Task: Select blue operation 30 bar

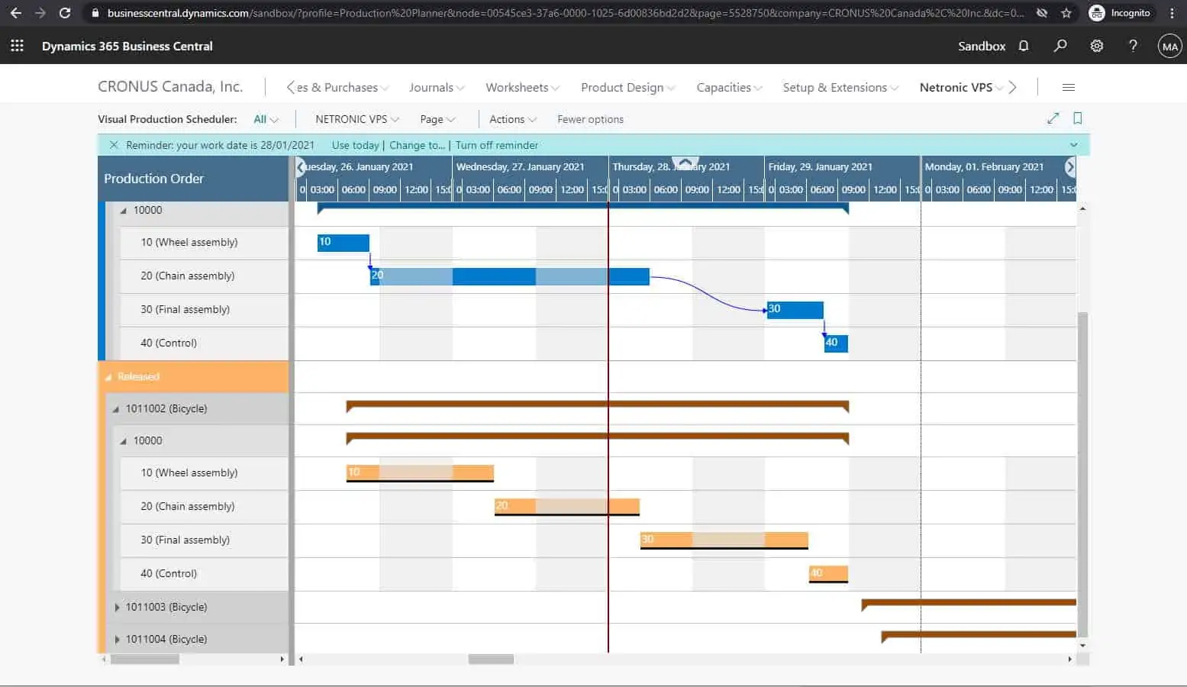Action: [x=795, y=310]
